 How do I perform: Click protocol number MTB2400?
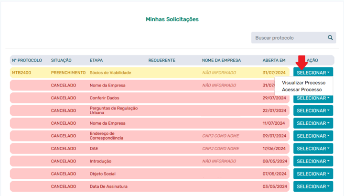(21, 73)
